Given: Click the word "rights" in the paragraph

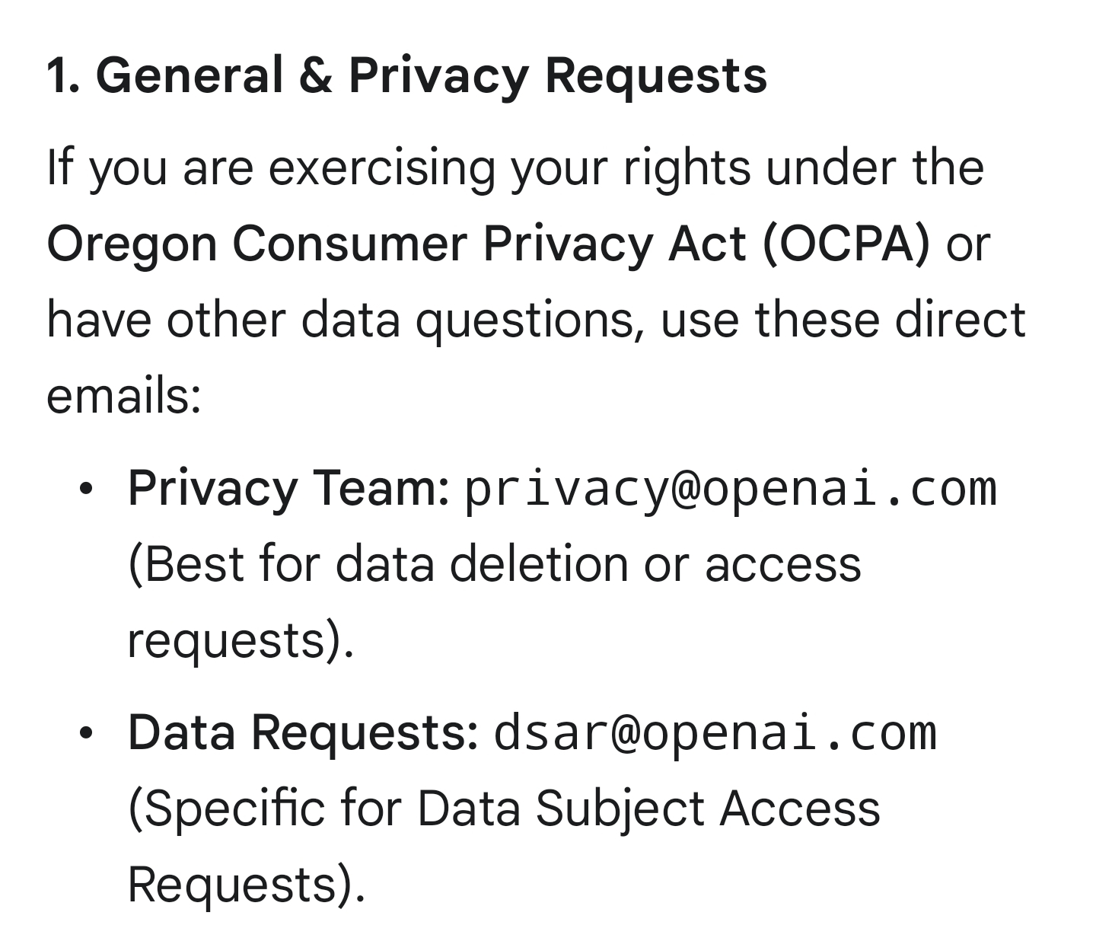Looking at the screenshot, I should click(687, 167).
